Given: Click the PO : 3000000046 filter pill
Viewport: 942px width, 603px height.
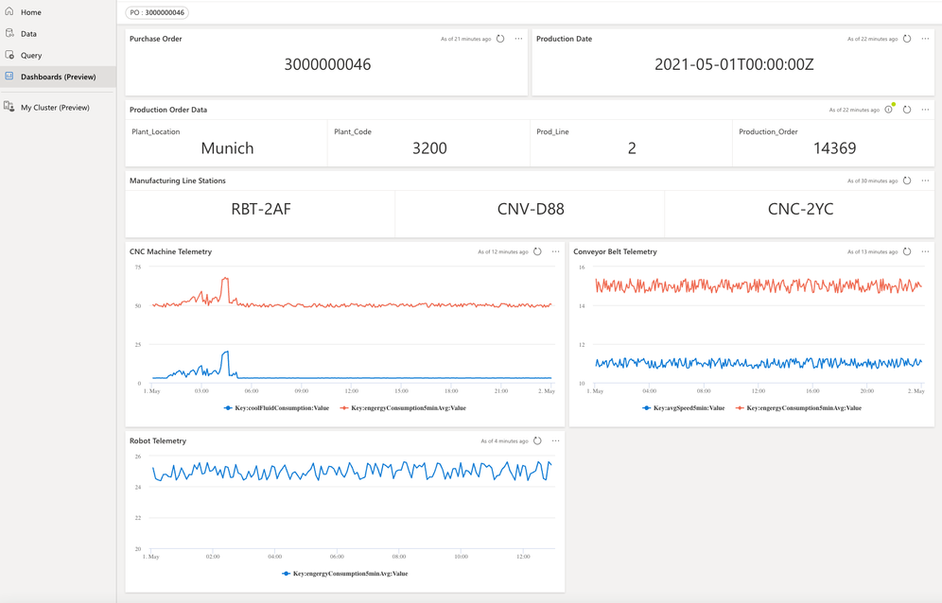Looking at the screenshot, I should (157, 12).
